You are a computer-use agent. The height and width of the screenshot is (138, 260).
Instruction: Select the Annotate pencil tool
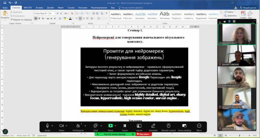[x=153, y=126]
